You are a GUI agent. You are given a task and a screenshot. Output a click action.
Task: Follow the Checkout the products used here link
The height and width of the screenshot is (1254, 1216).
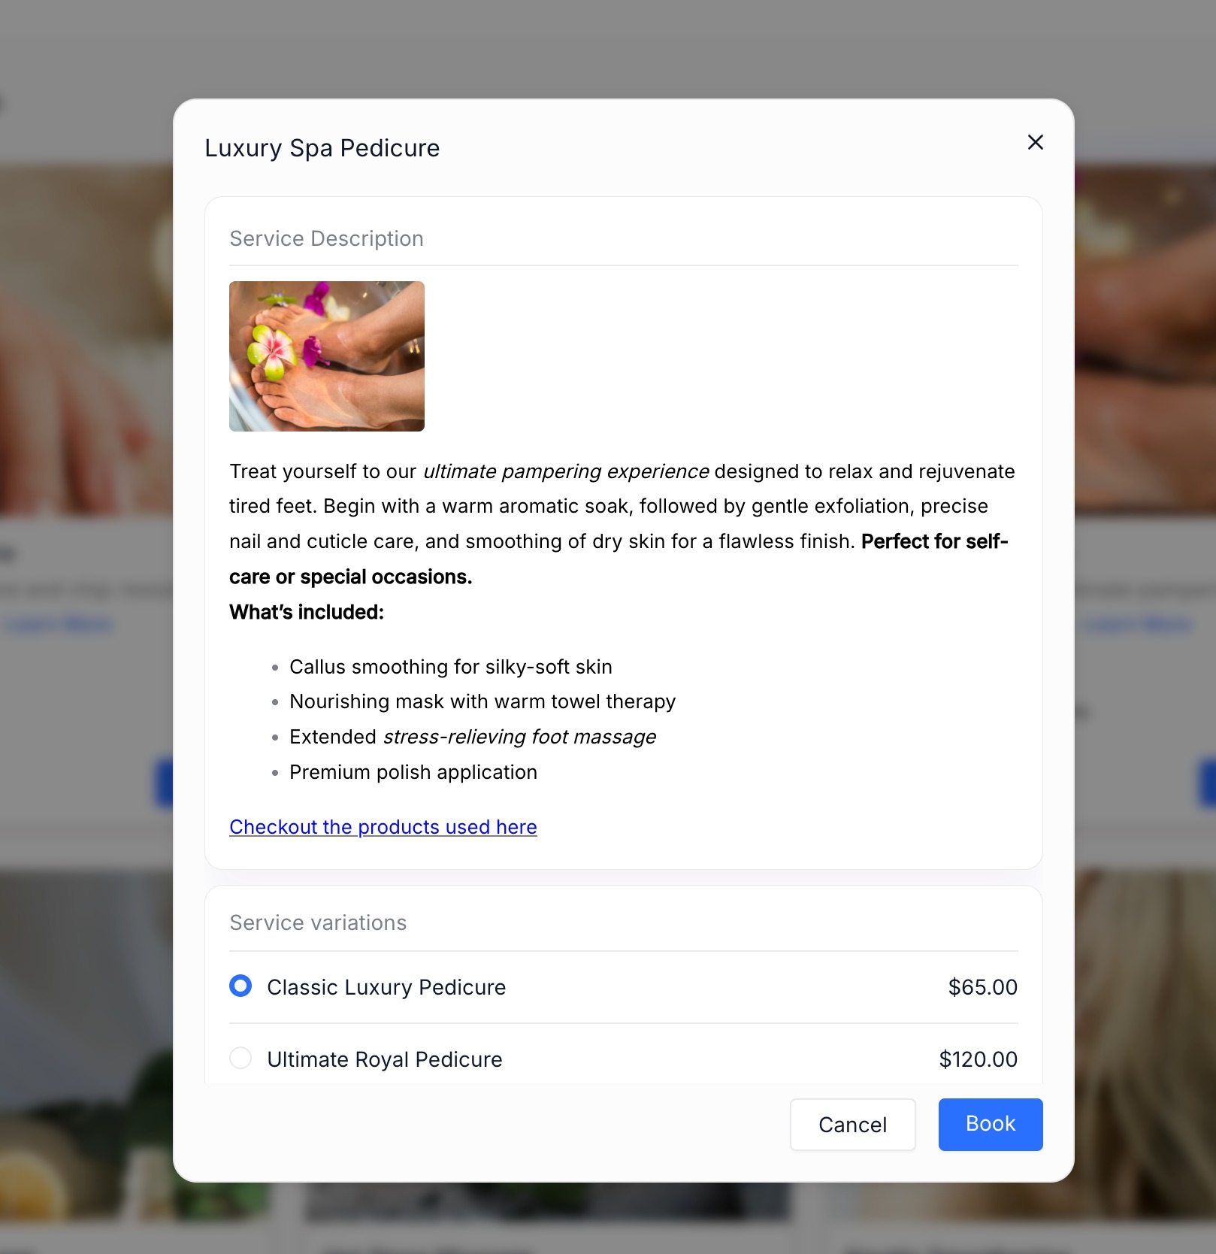[x=383, y=827]
